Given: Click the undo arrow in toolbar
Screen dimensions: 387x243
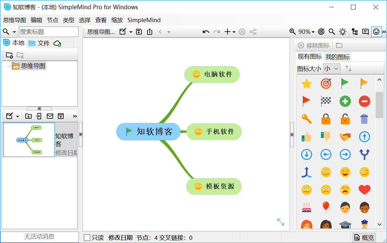Looking at the screenshot, I should [206, 32].
